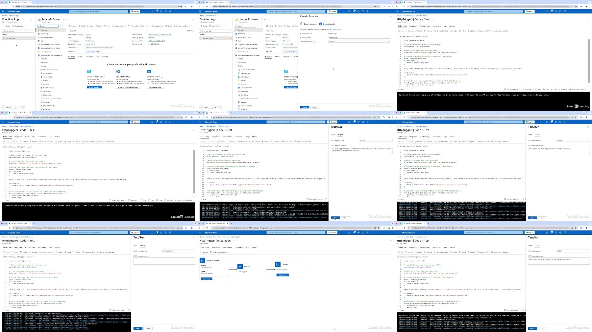Click the Function name input field

tap(359, 37)
